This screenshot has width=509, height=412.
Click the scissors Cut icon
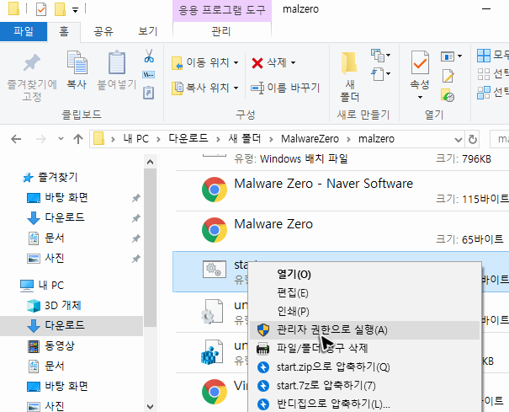pos(149,56)
